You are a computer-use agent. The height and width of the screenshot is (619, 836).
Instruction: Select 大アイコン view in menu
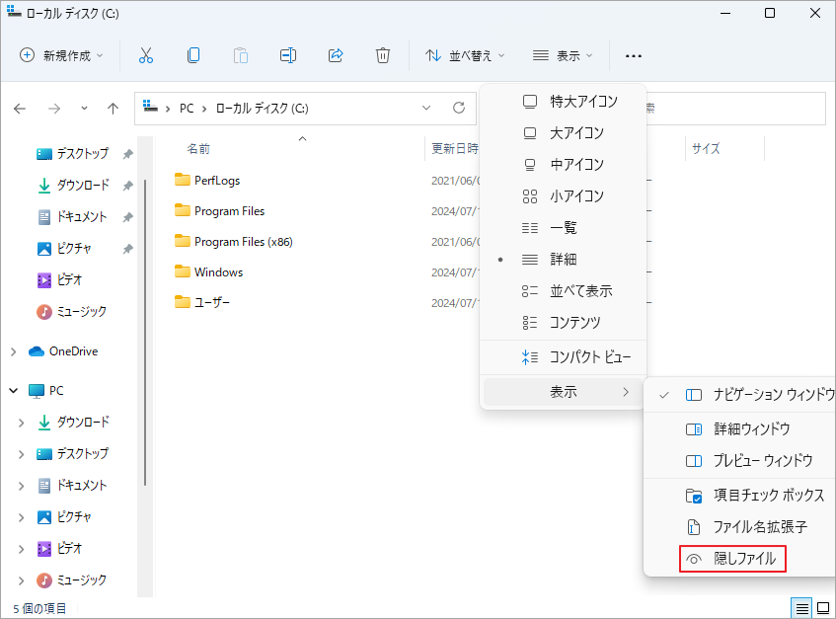click(576, 132)
